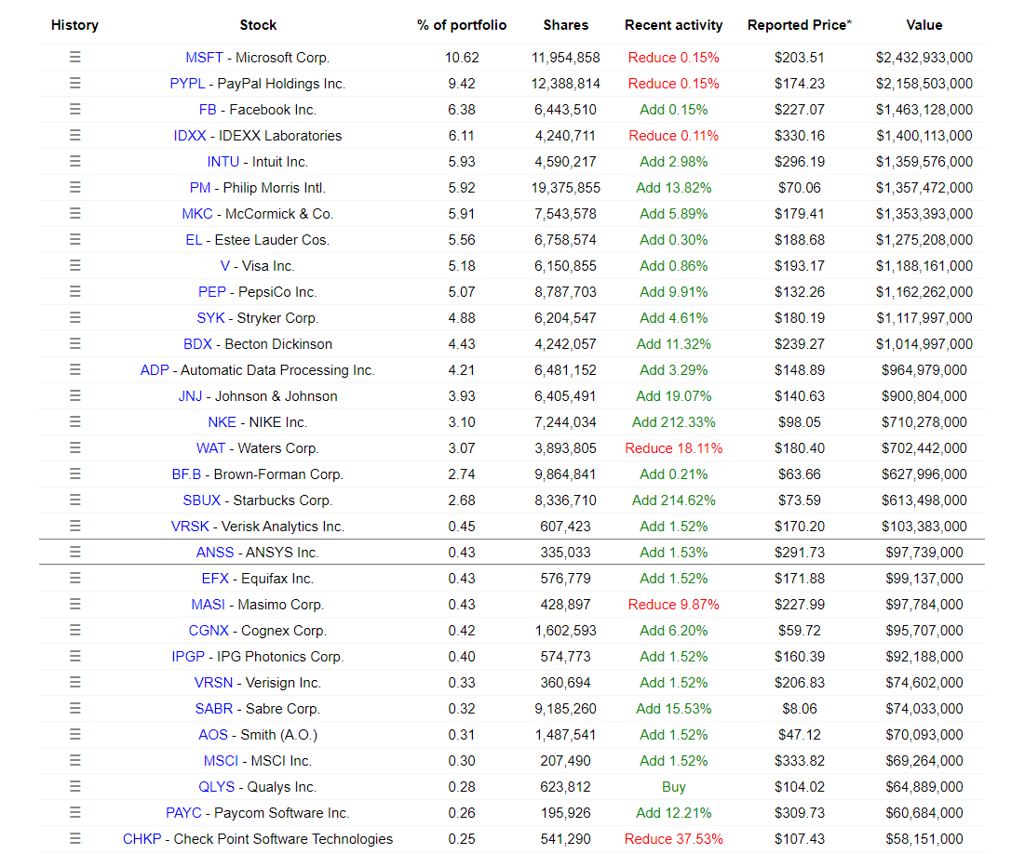Open history icon for ANSYS Inc. row
The height and width of the screenshot is (854, 1025).
[x=75, y=553]
